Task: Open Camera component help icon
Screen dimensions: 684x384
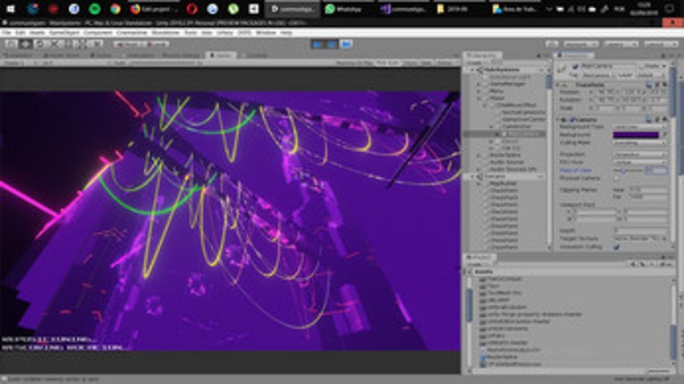Action: 649,120
